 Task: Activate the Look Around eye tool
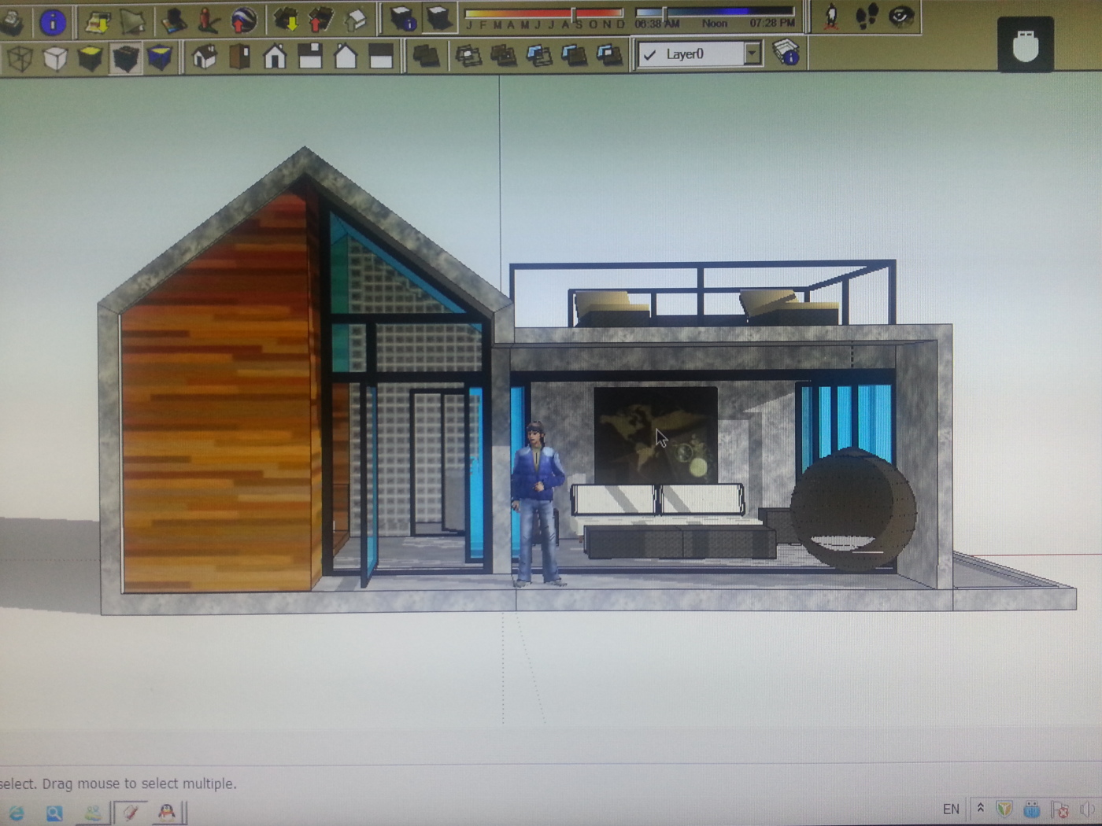point(900,17)
